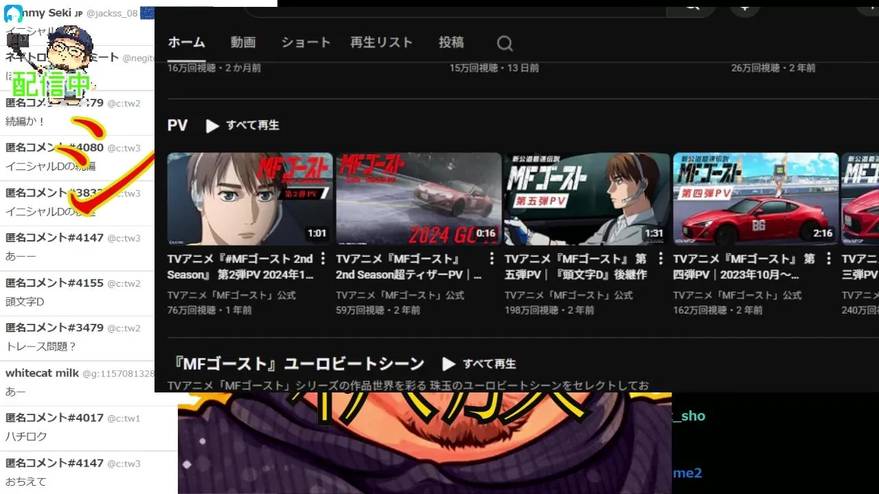Click the username whitecat milk
Image resolution: width=879 pixels, height=494 pixels.
[42, 373]
